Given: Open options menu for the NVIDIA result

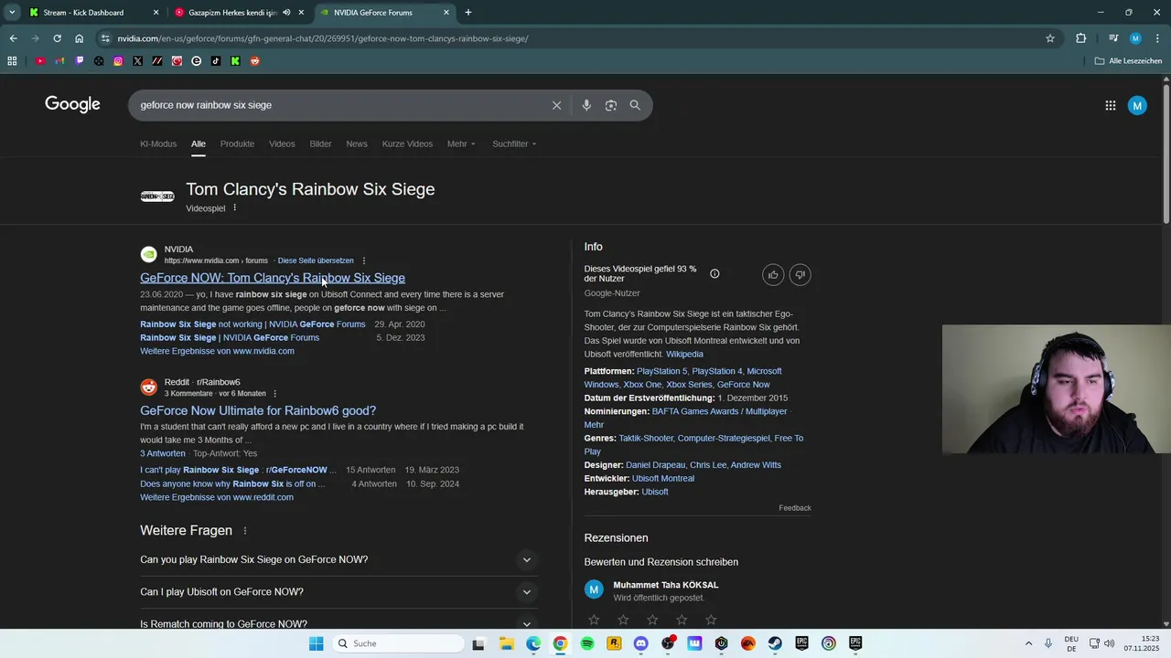Looking at the screenshot, I should [364, 260].
